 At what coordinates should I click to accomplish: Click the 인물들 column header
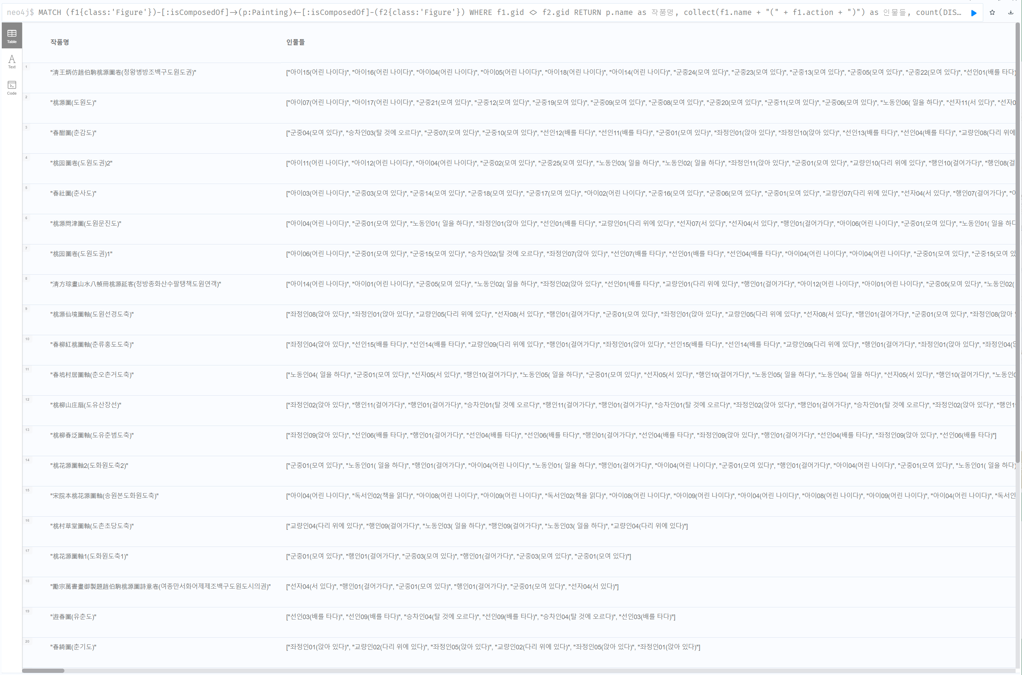point(295,42)
